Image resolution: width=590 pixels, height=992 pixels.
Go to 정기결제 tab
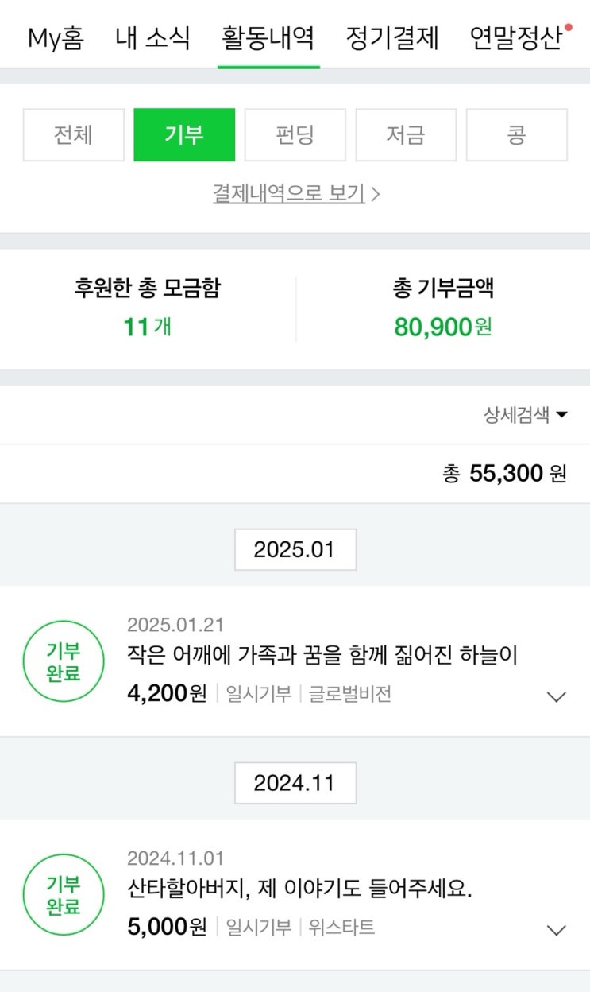tap(392, 38)
